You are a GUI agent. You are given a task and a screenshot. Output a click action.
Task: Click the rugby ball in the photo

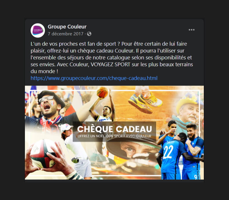click(42, 154)
